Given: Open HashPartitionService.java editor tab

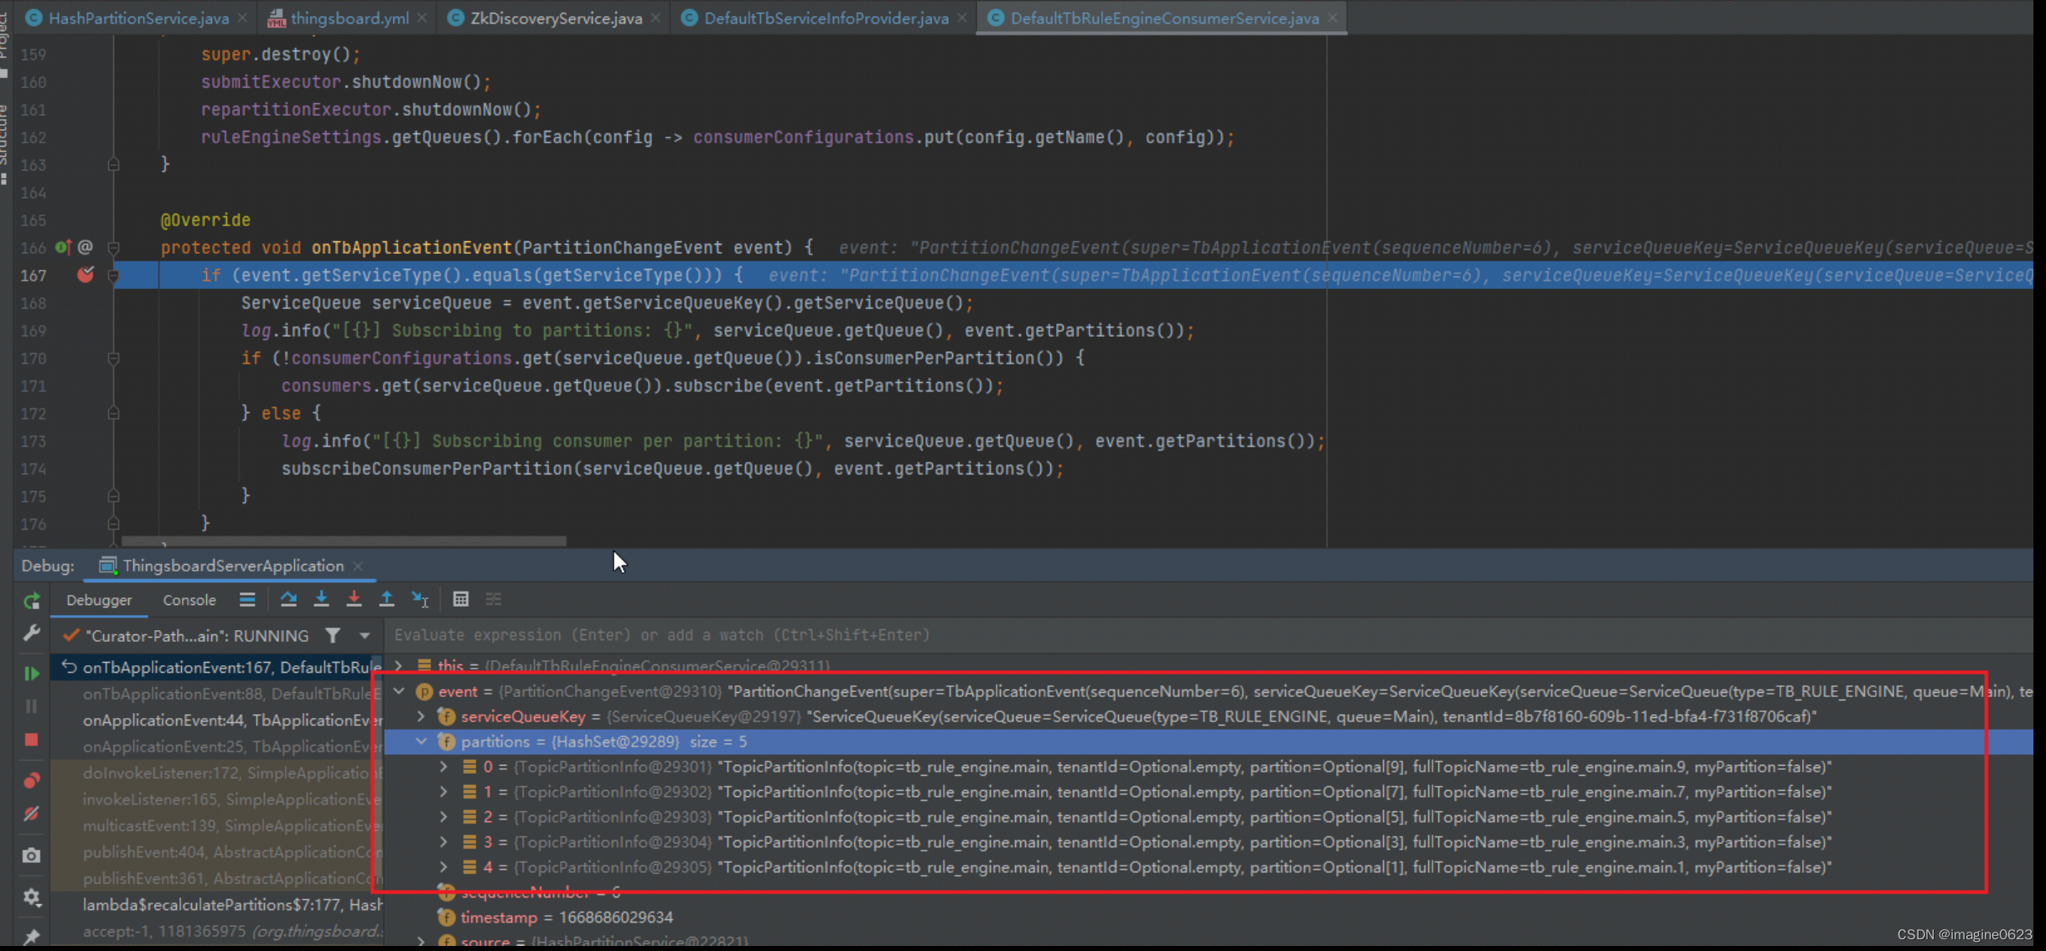Looking at the screenshot, I should pyautogui.click(x=138, y=18).
